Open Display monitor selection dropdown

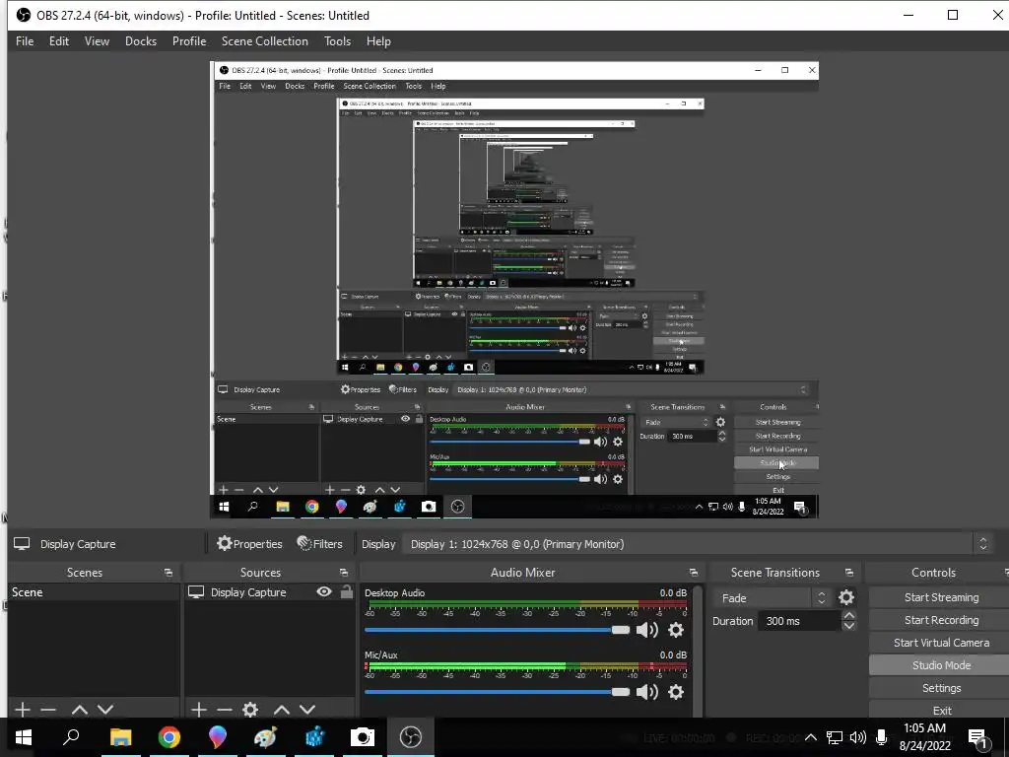click(697, 544)
